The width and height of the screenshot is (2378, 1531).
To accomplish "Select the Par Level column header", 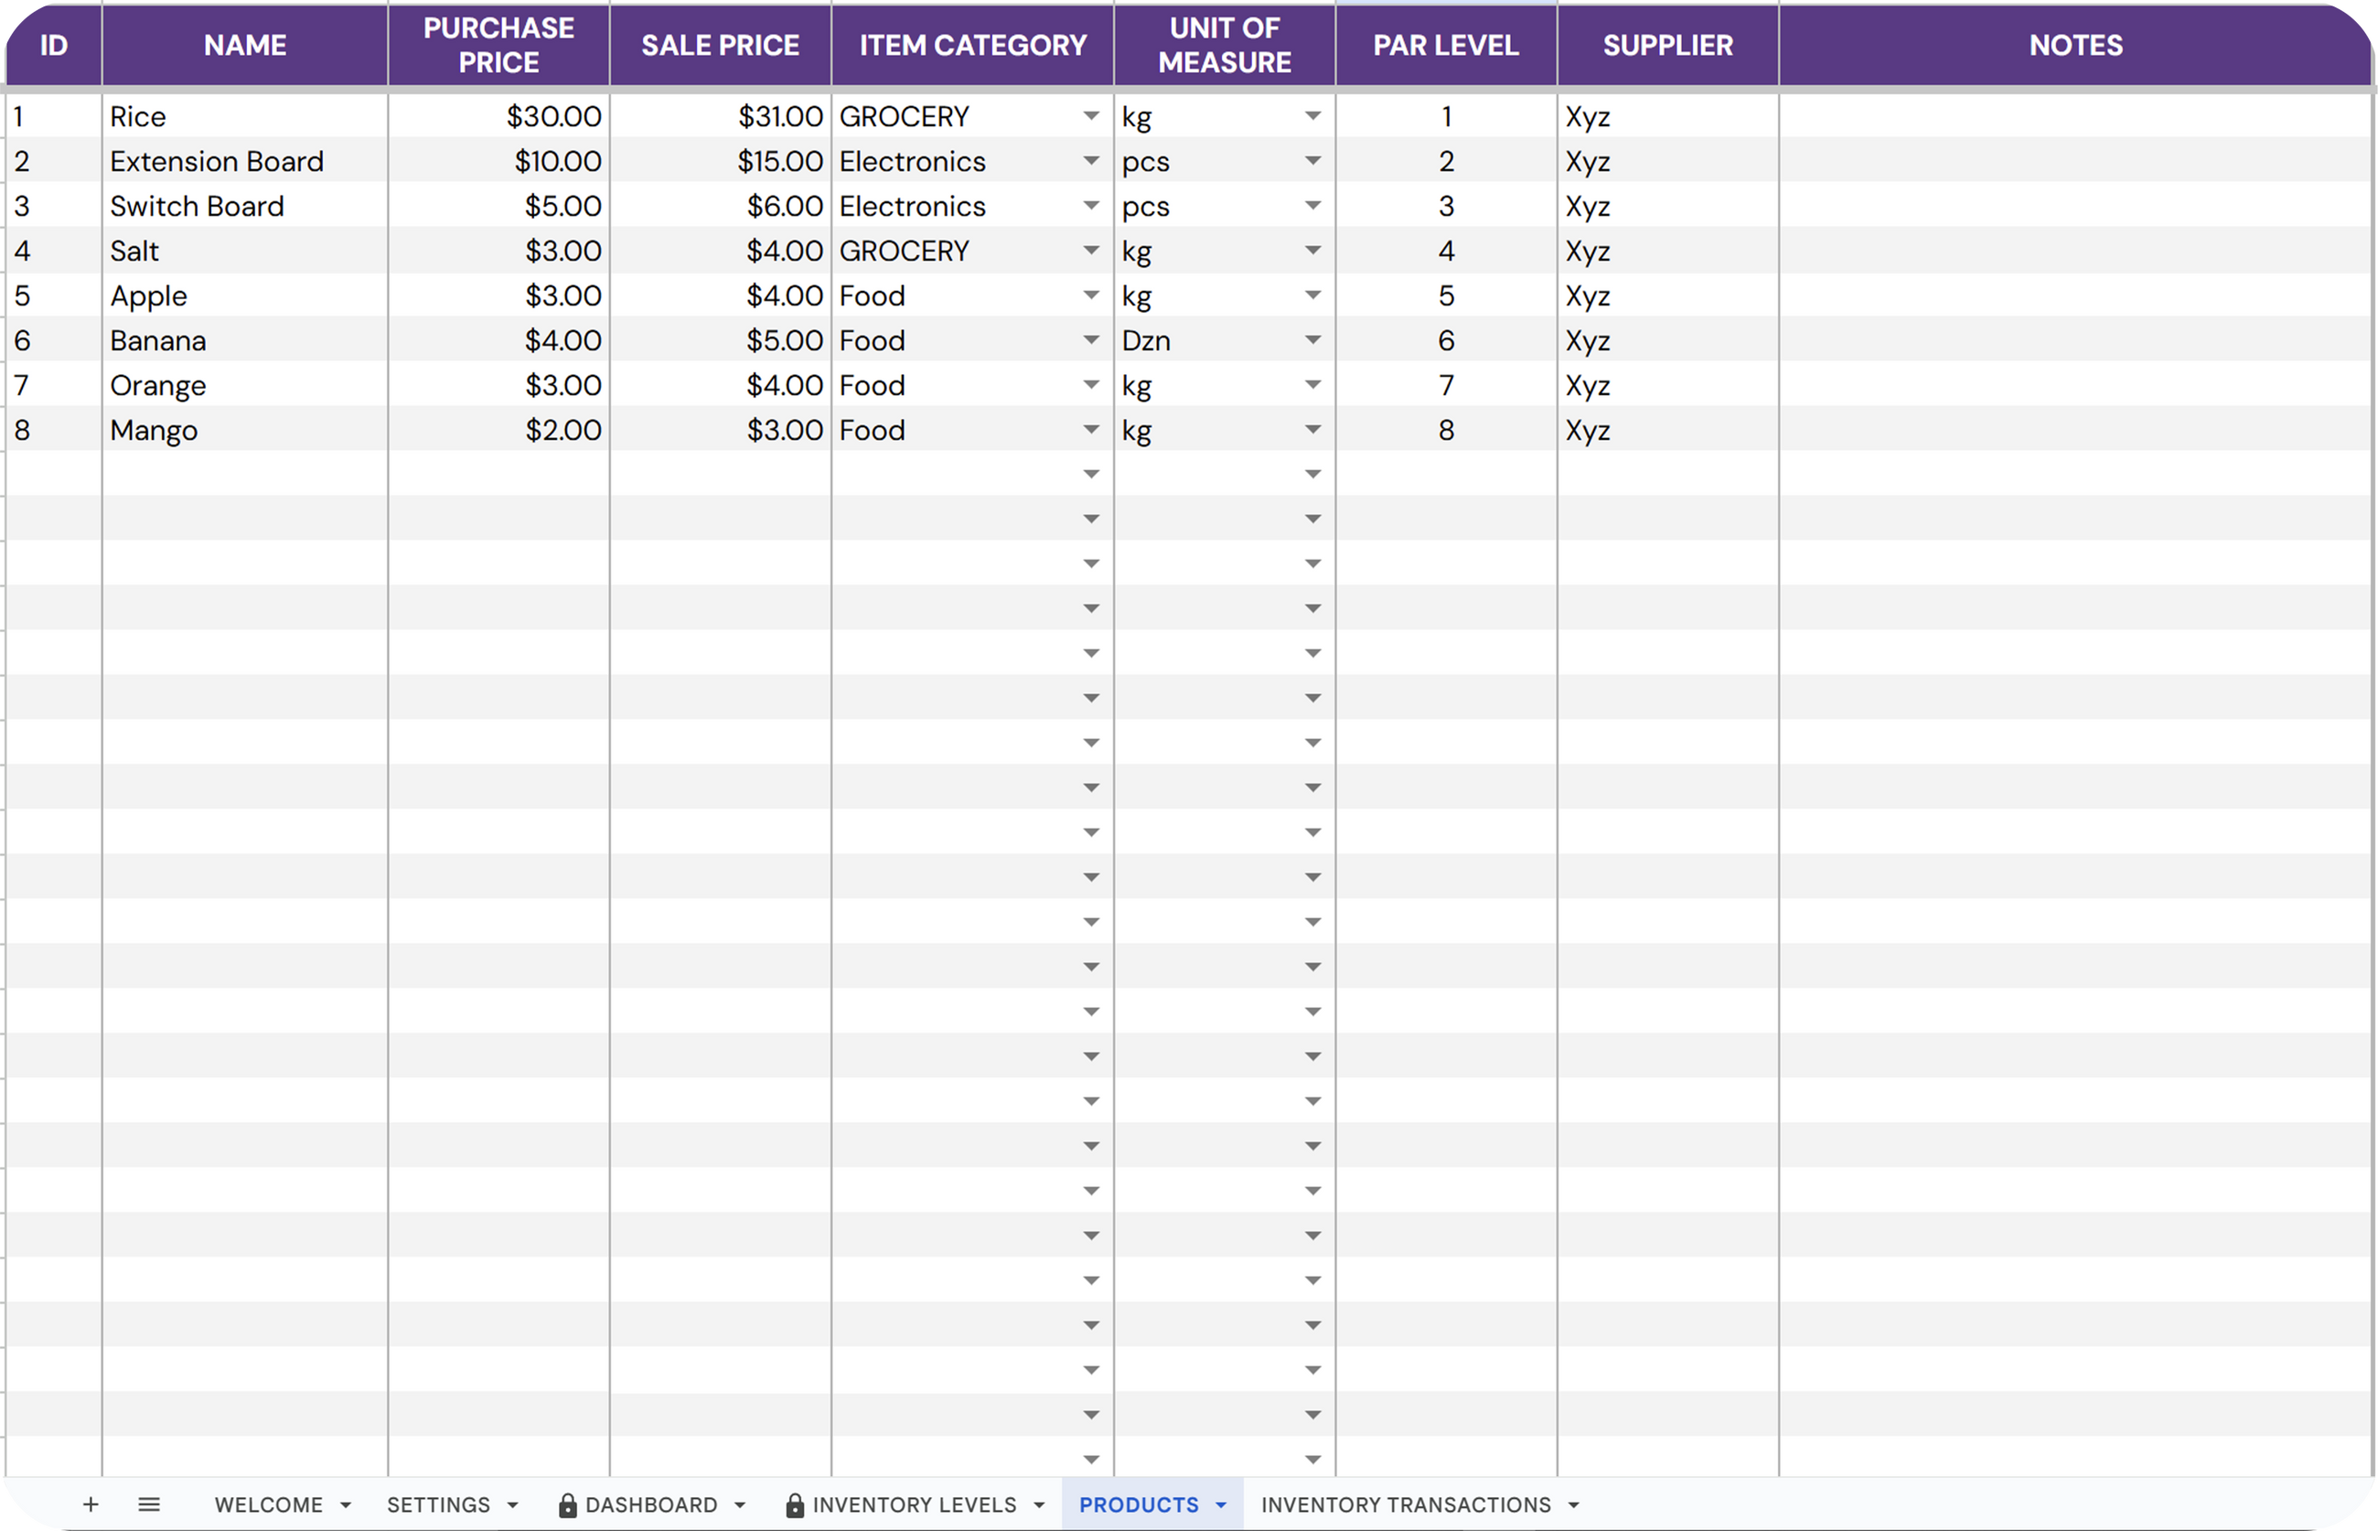I will point(1444,45).
